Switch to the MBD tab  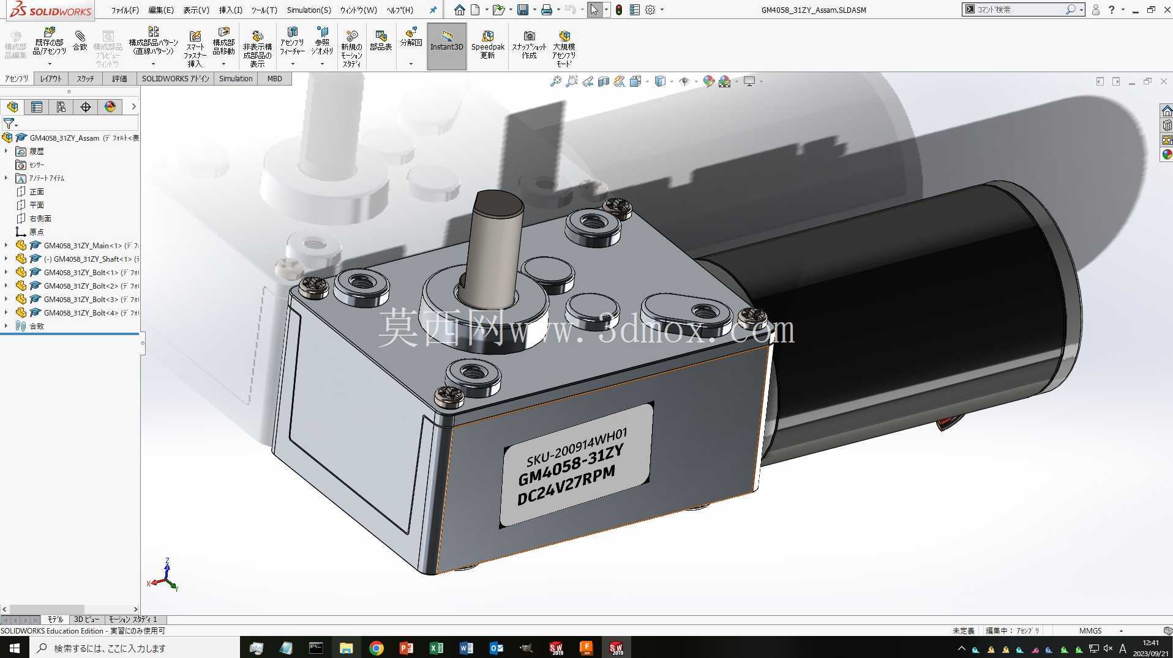[x=274, y=78]
